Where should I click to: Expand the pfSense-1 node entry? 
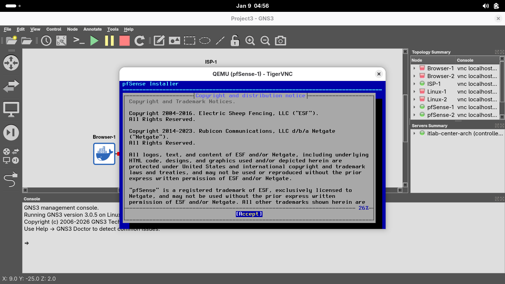(414, 107)
